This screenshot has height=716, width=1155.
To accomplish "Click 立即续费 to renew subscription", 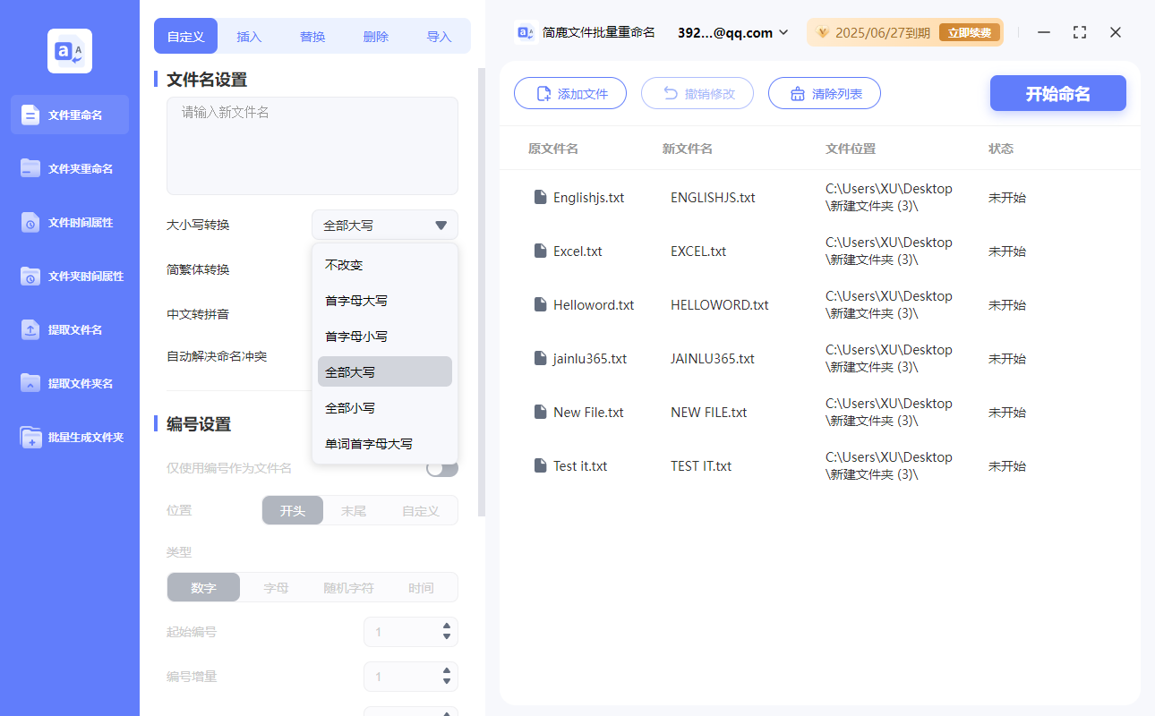I will tap(970, 31).
